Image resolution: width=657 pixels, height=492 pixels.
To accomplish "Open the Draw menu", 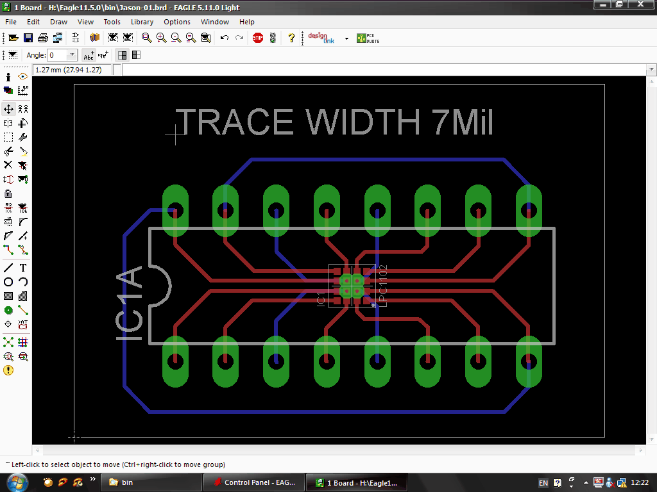I will click(x=58, y=22).
